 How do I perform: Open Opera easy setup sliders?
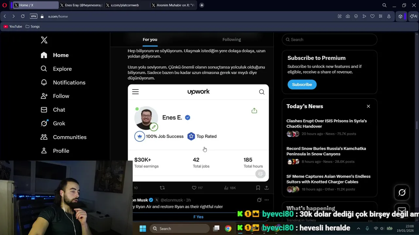click(380, 16)
